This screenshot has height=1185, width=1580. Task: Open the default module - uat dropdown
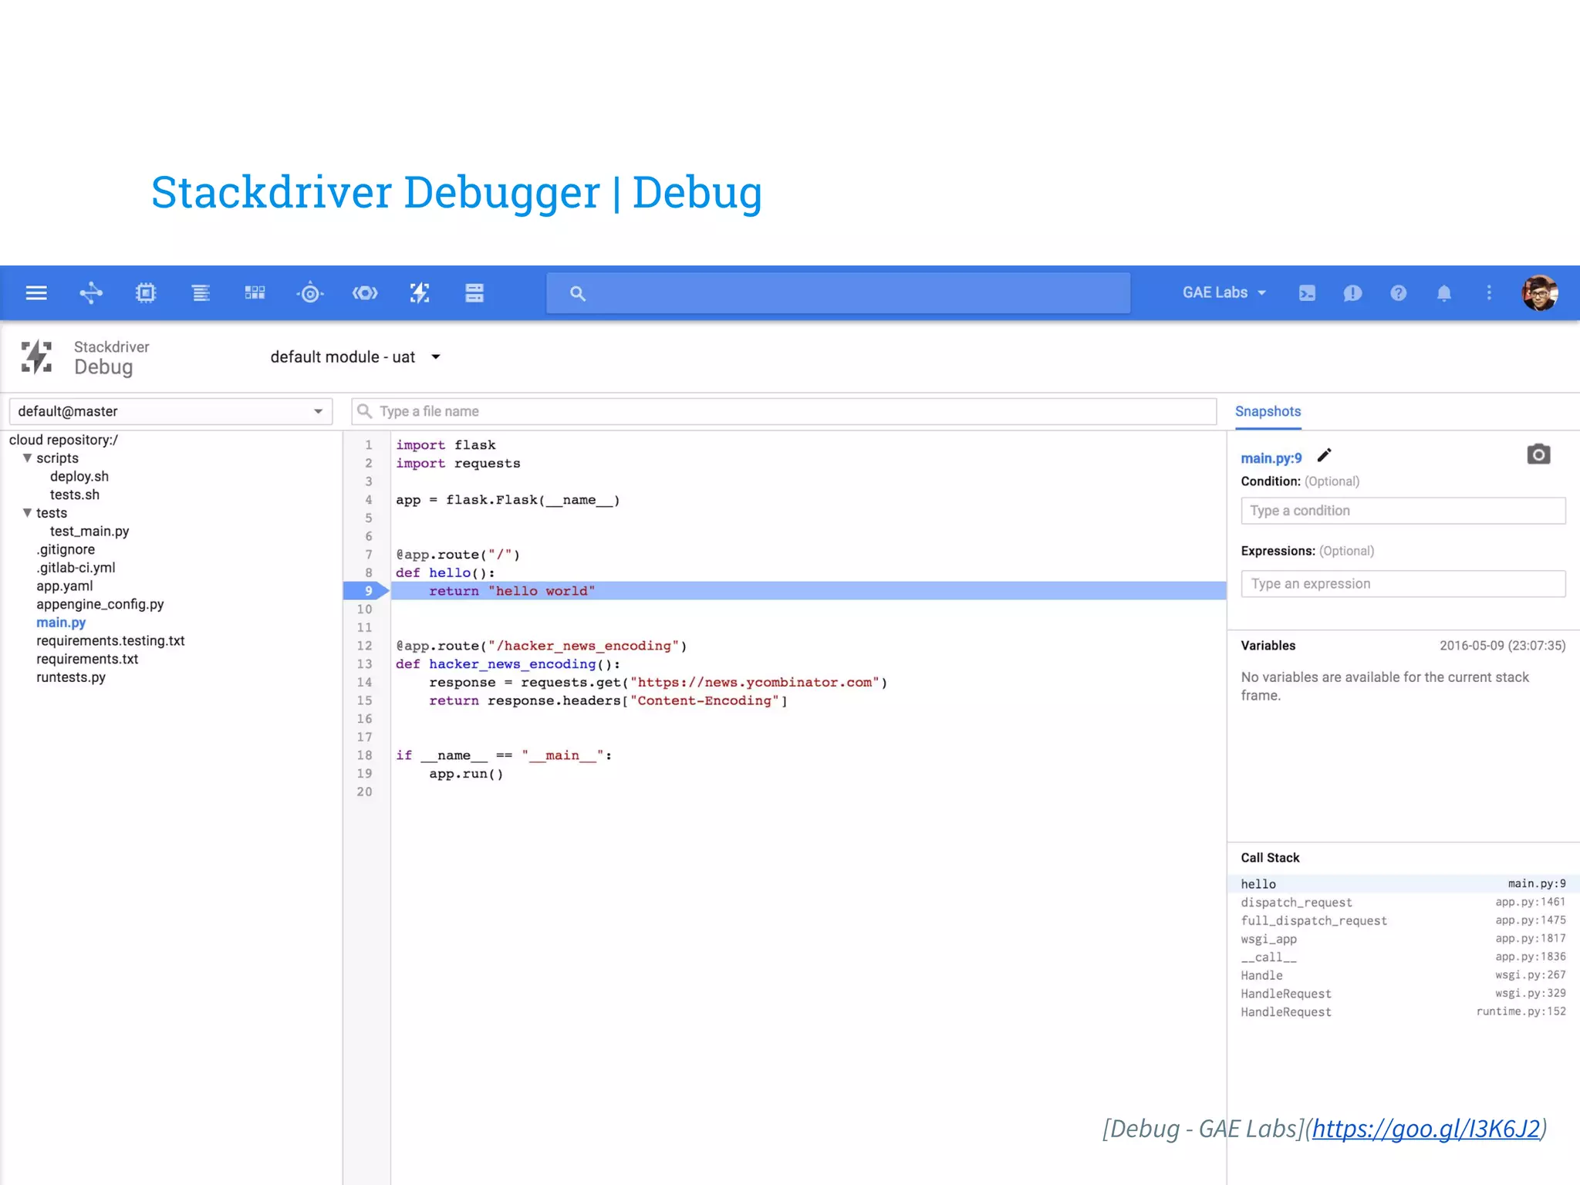[355, 357]
